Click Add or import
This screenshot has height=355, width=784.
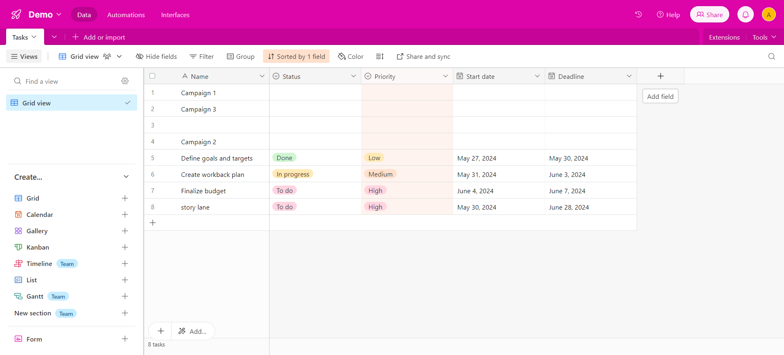[99, 37]
